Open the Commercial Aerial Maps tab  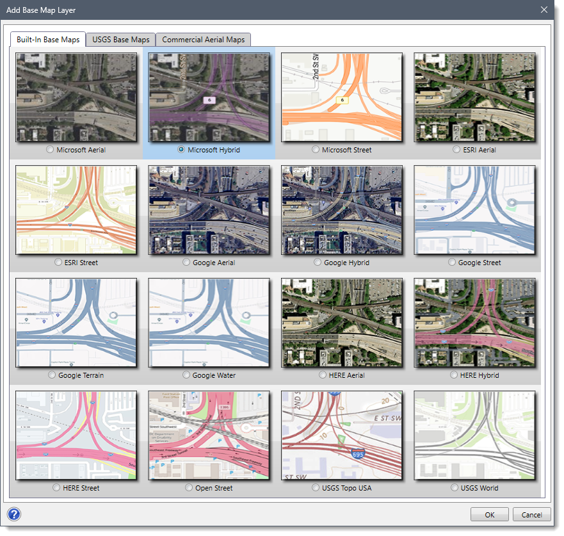pos(203,39)
